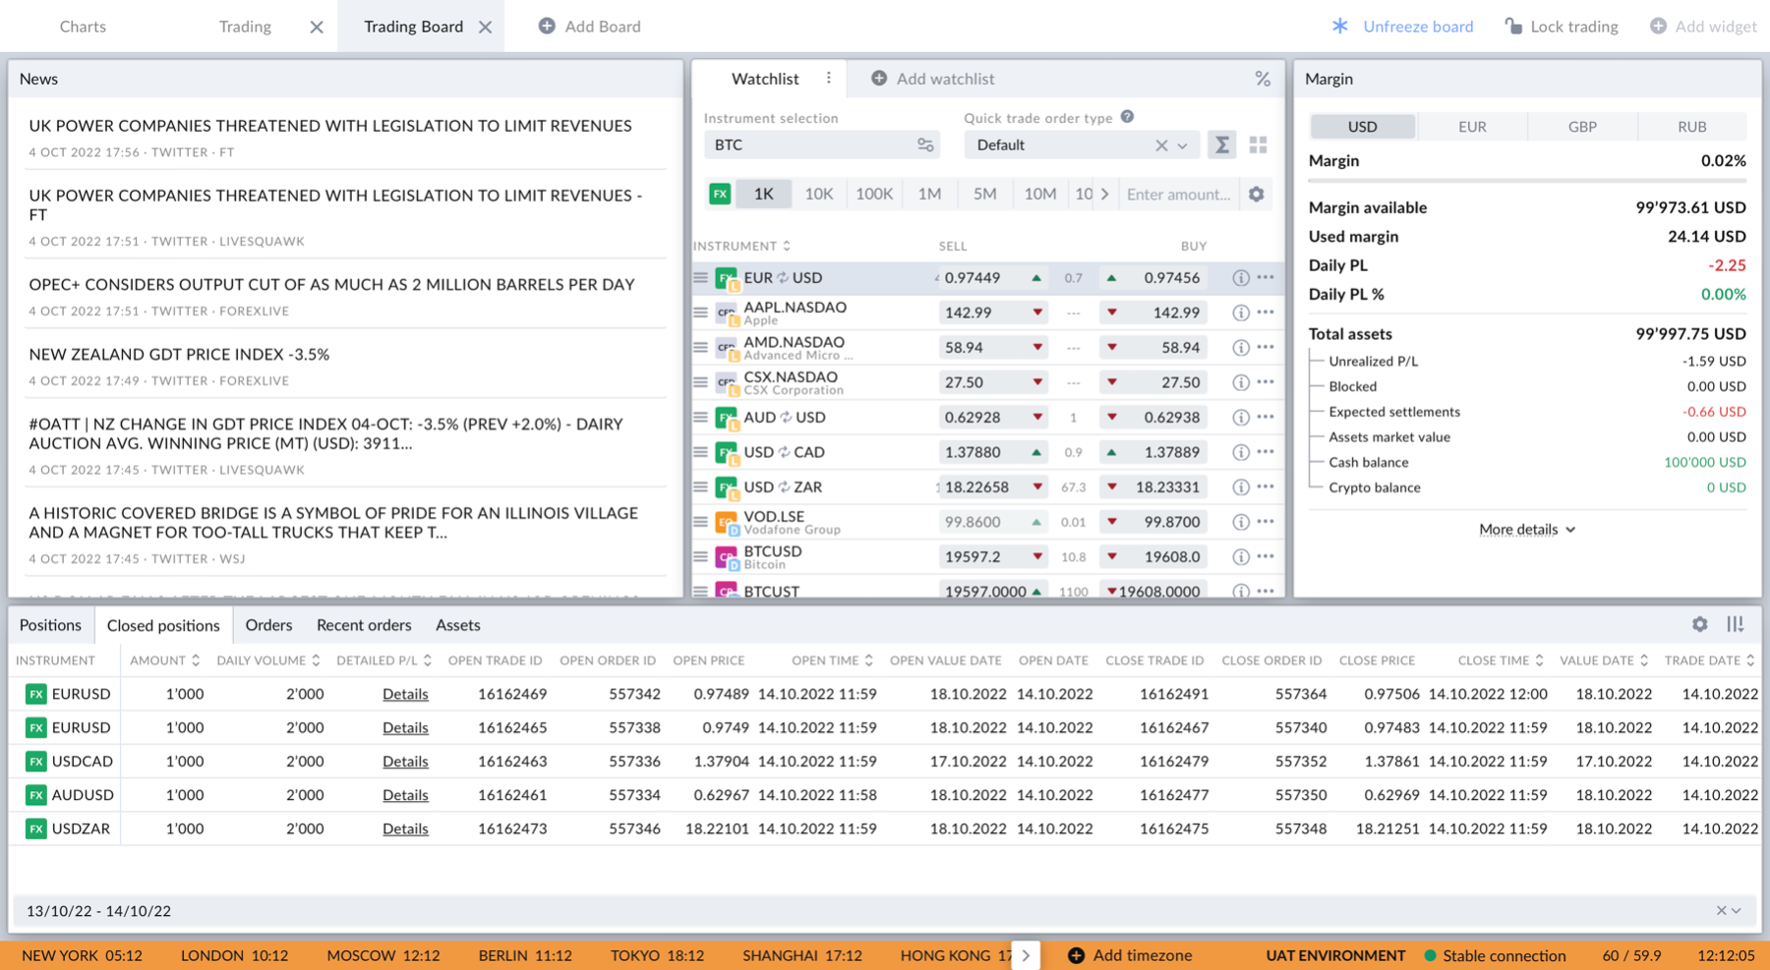Click the drag handle of the USD/CAD row
Viewport: 1770px width, 970px height.
click(700, 452)
